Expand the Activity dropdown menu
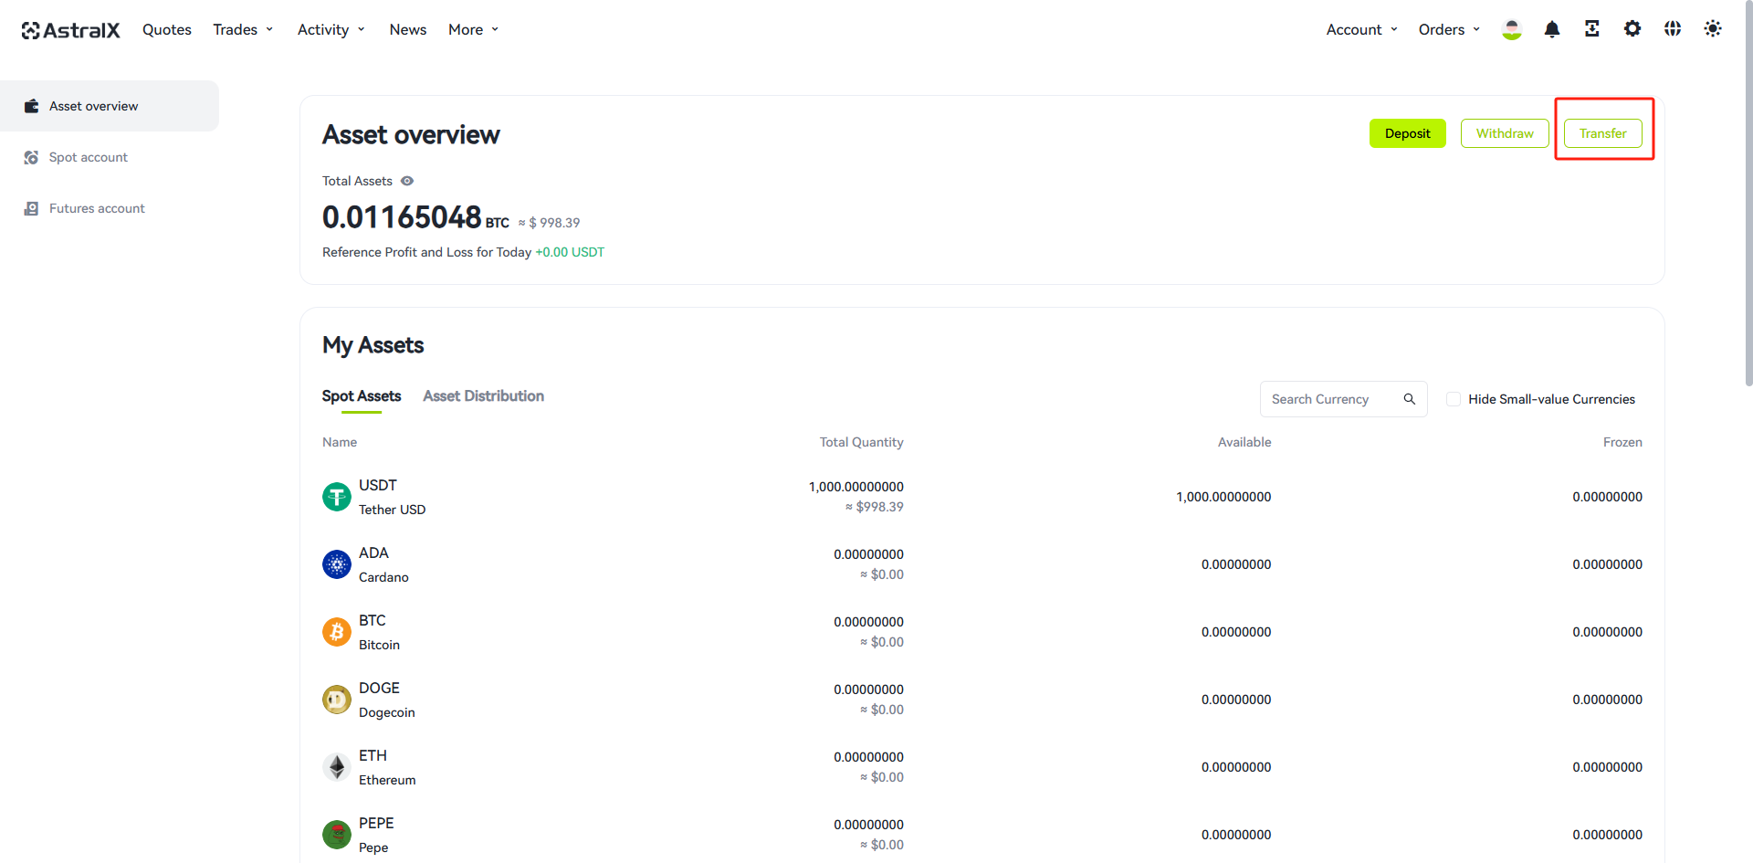1753x863 pixels. [331, 29]
